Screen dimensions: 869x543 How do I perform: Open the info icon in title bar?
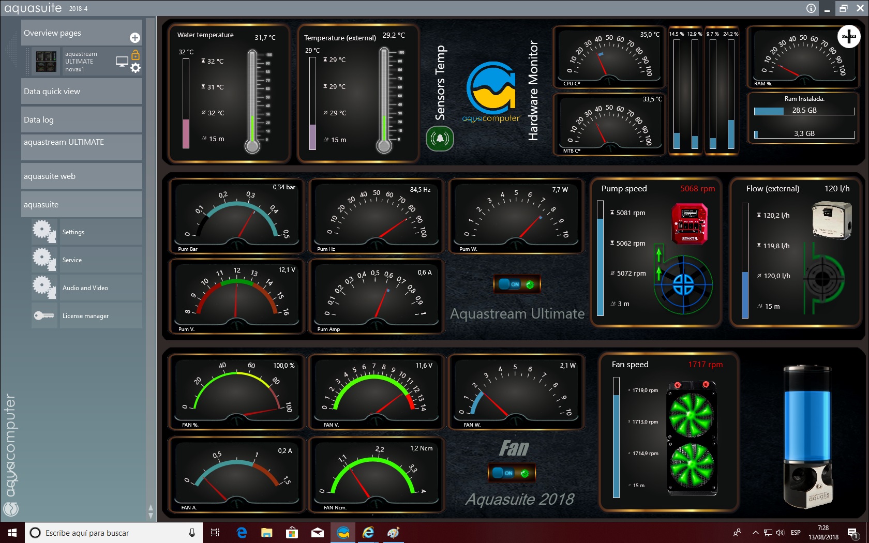point(811,8)
